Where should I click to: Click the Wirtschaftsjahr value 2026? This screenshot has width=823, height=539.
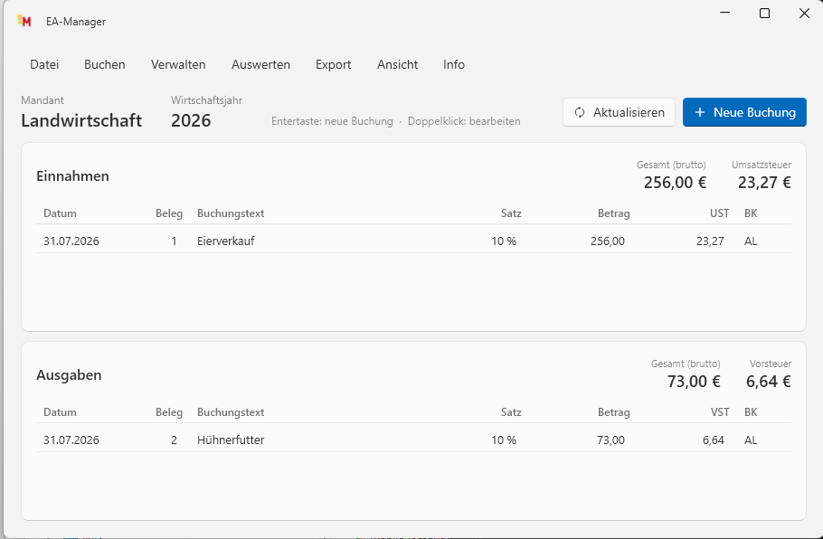click(191, 120)
